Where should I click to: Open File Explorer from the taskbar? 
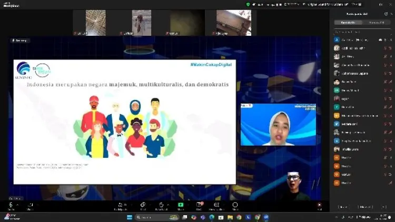[230, 217]
